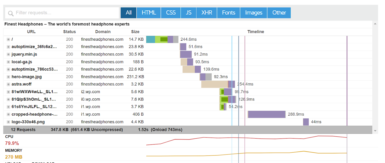View the Images filter tab

[253, 13]
